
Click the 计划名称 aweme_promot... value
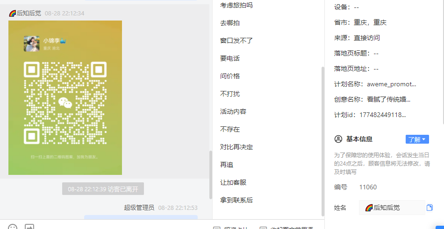click(x=391, y=84)
